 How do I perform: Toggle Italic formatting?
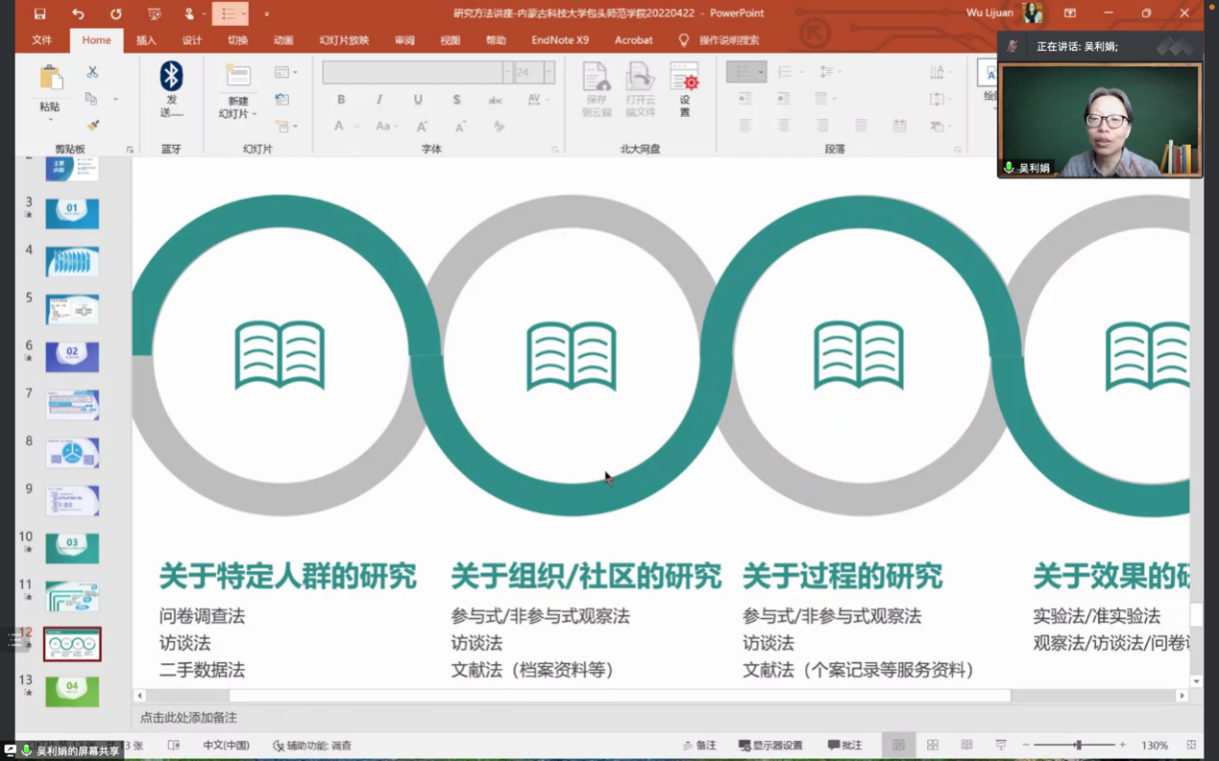tap(379, 99)
